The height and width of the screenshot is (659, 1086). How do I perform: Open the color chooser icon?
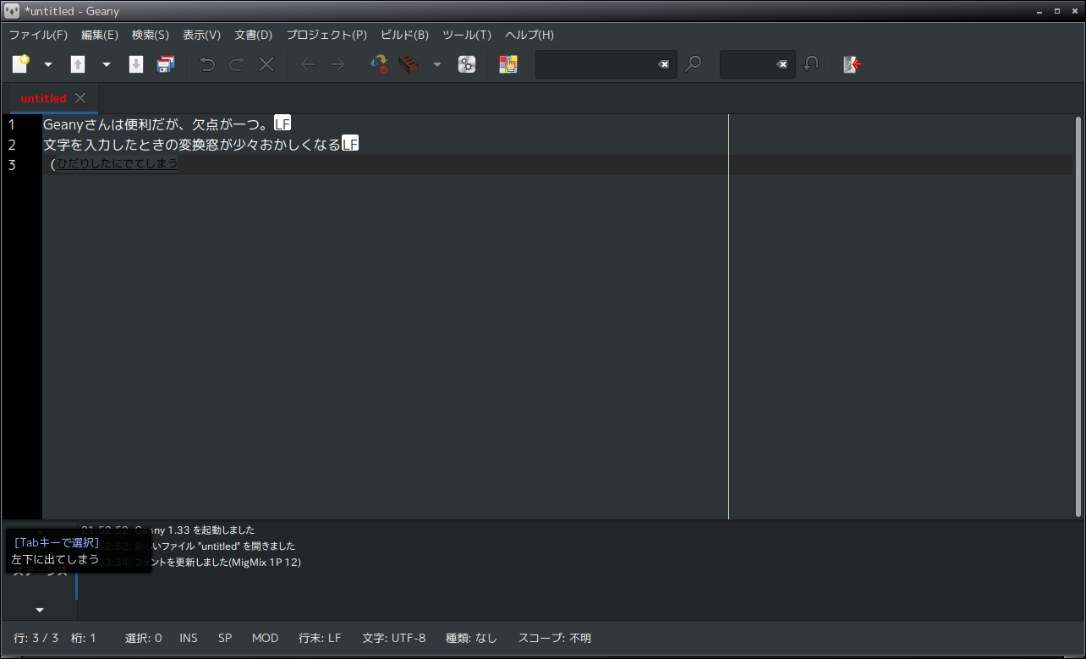pyautogui.click(x=508, y=64)
